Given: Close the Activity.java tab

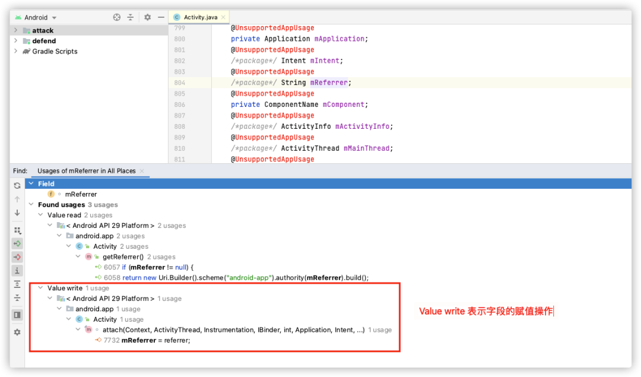Looking at the screenshot, I should click(223, 17).
